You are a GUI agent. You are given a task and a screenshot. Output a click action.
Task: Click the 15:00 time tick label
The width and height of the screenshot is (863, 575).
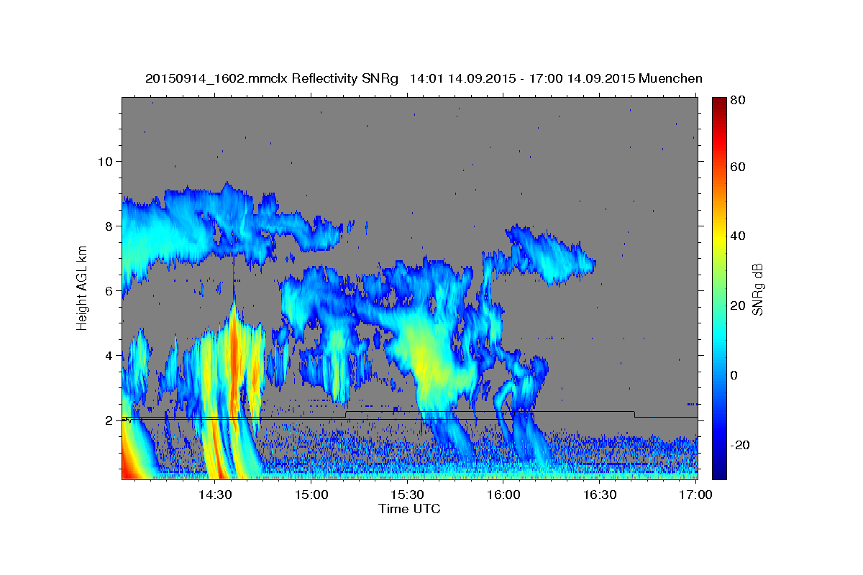(x=311, y=494)
